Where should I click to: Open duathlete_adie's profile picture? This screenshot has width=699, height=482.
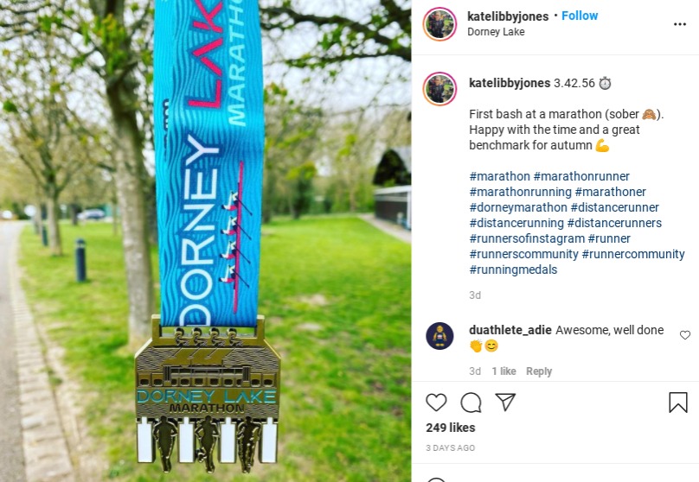(x=439, y=336)
